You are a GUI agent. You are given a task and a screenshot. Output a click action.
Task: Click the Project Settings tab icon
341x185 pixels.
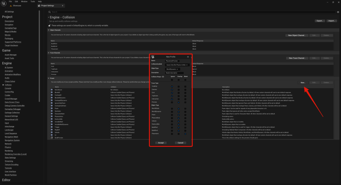coord(40,6)
